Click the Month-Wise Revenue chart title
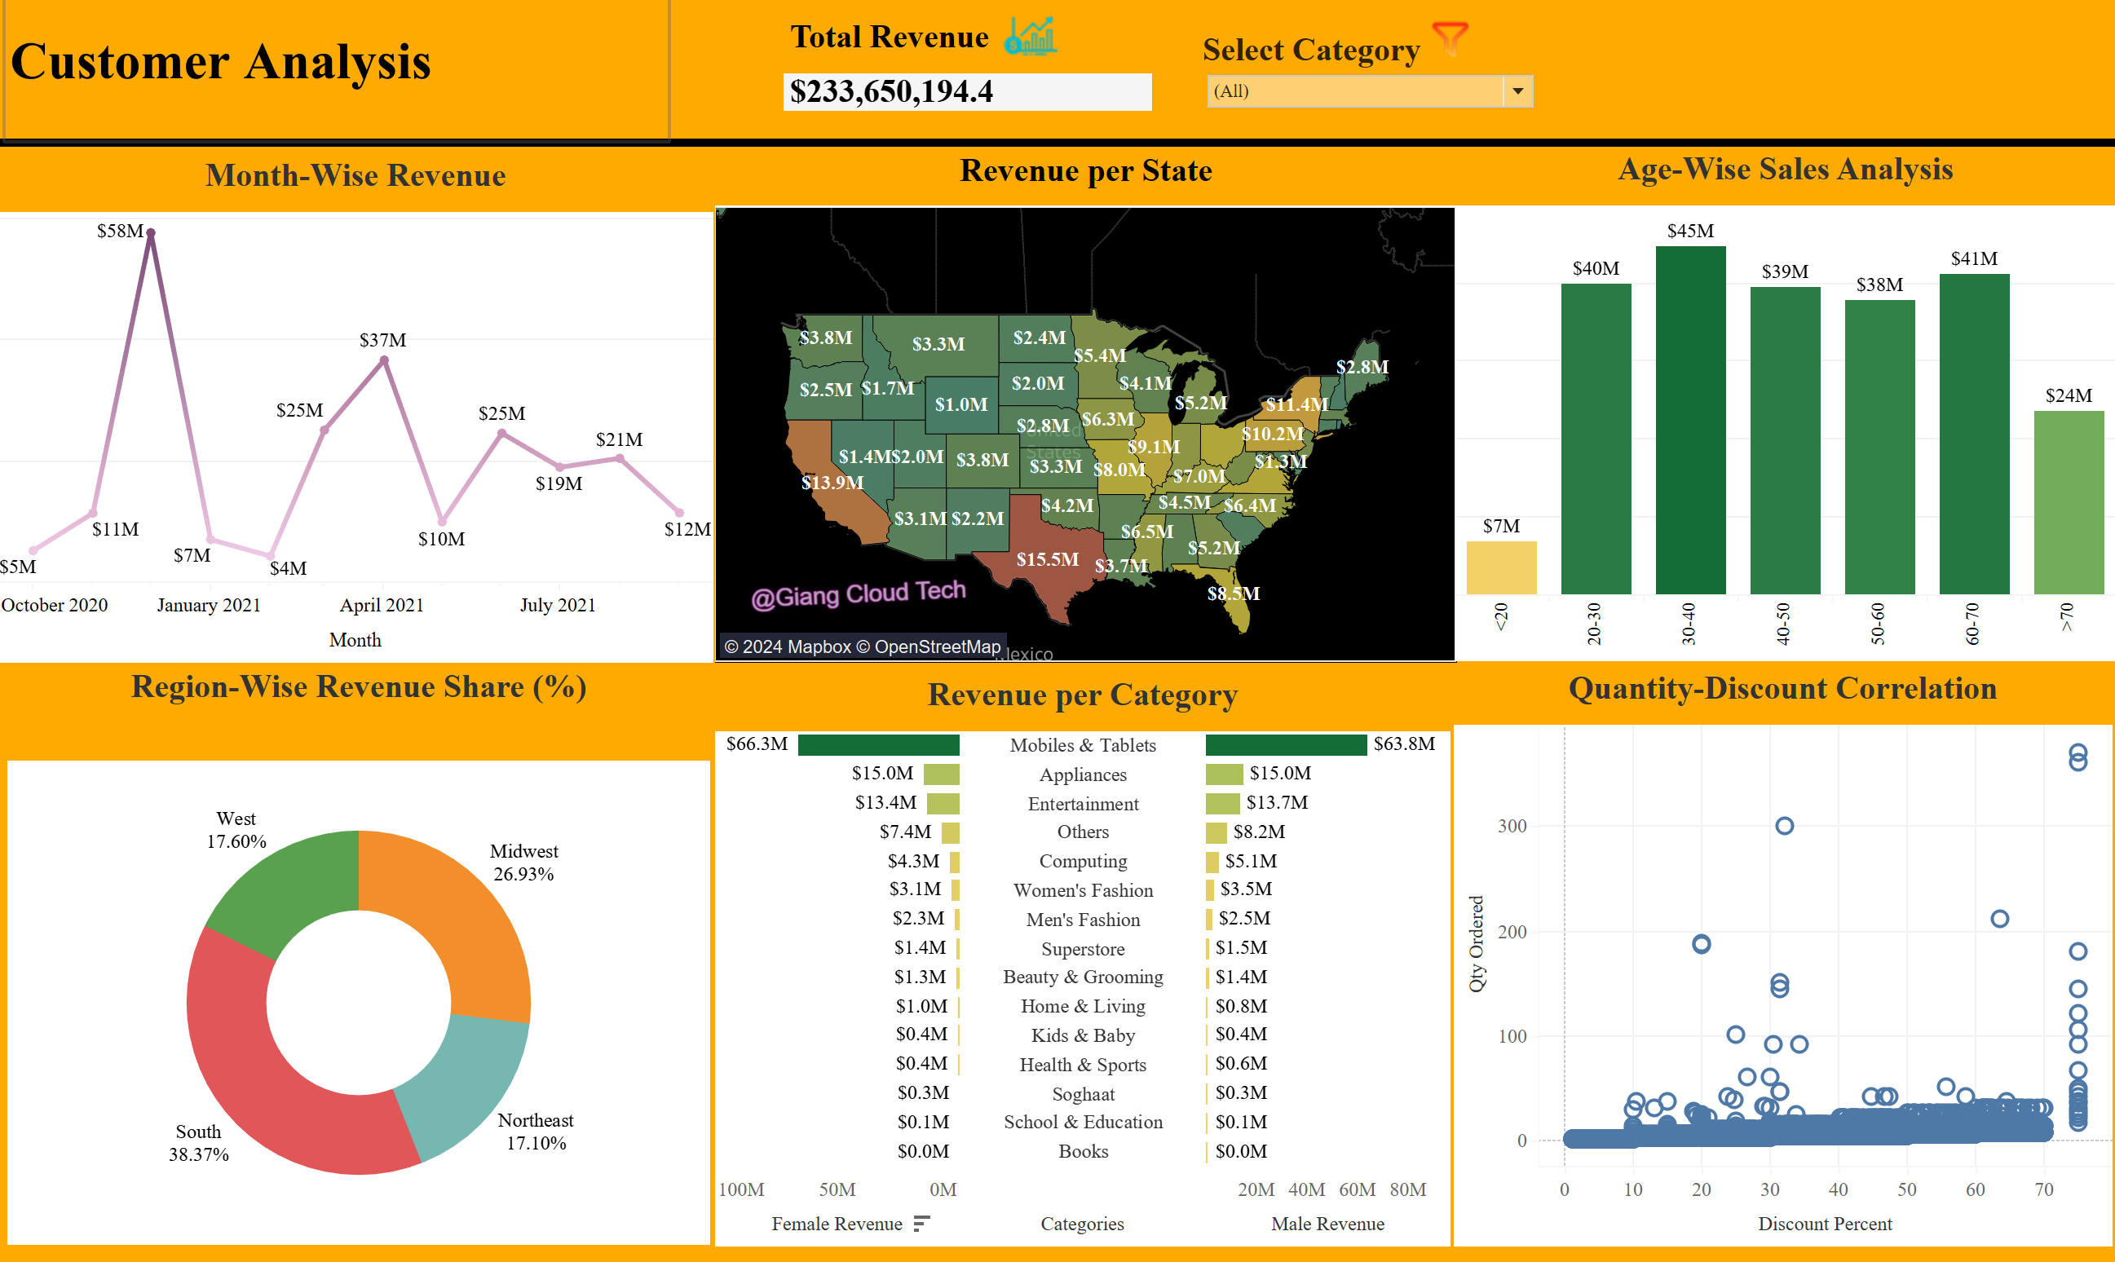Screen dimensions: 2115x1262 pyautogui.click(x=355, y=175)
